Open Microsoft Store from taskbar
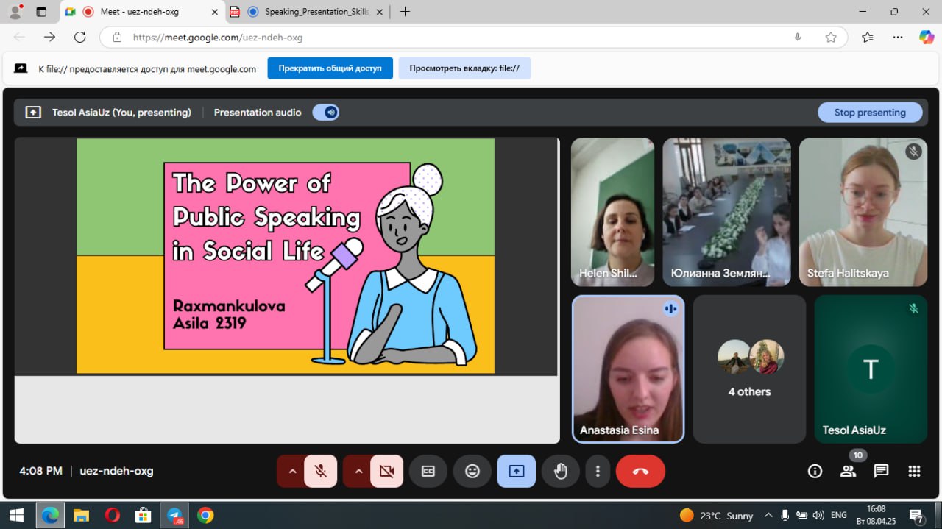Screen dimensions: 942x529 click(144, 516)
